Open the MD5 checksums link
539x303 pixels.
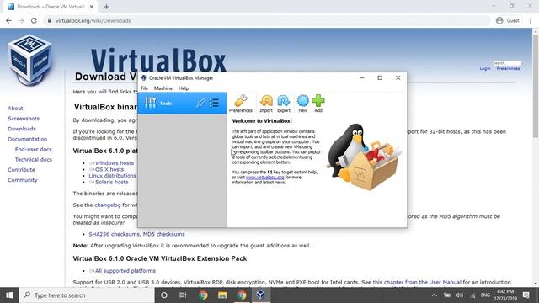pos(163,234)
